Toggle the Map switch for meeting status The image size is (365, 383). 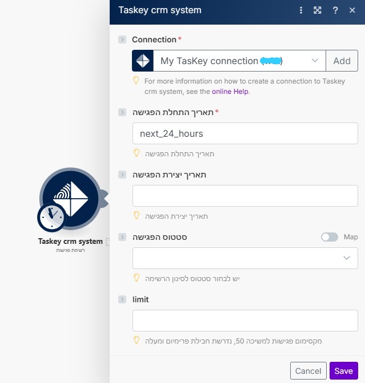pos(329,237)
